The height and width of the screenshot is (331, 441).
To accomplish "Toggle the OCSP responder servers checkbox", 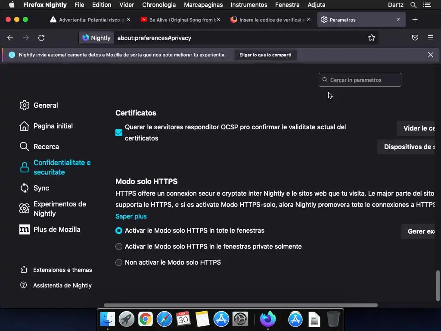I will [119, 133].
